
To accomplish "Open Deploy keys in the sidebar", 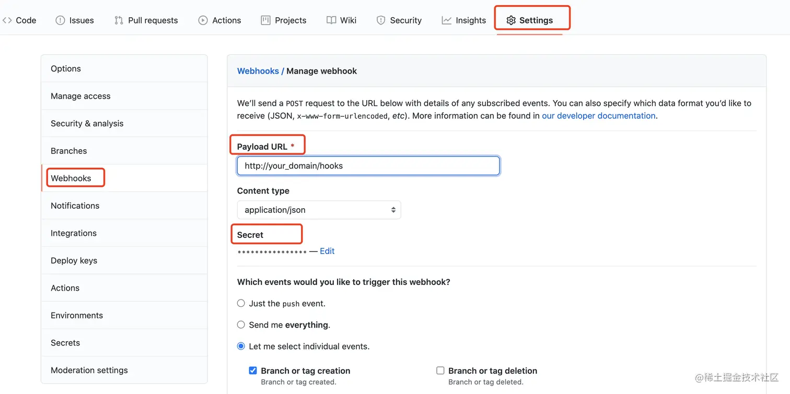I will pos(74,260).
